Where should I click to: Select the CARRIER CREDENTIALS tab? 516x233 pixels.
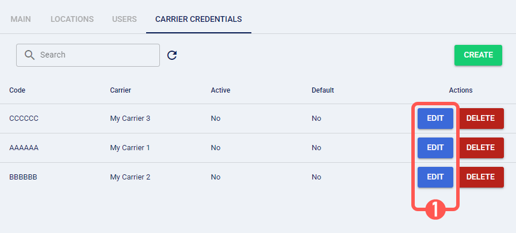pyautogui.click(x=198, y=19)
